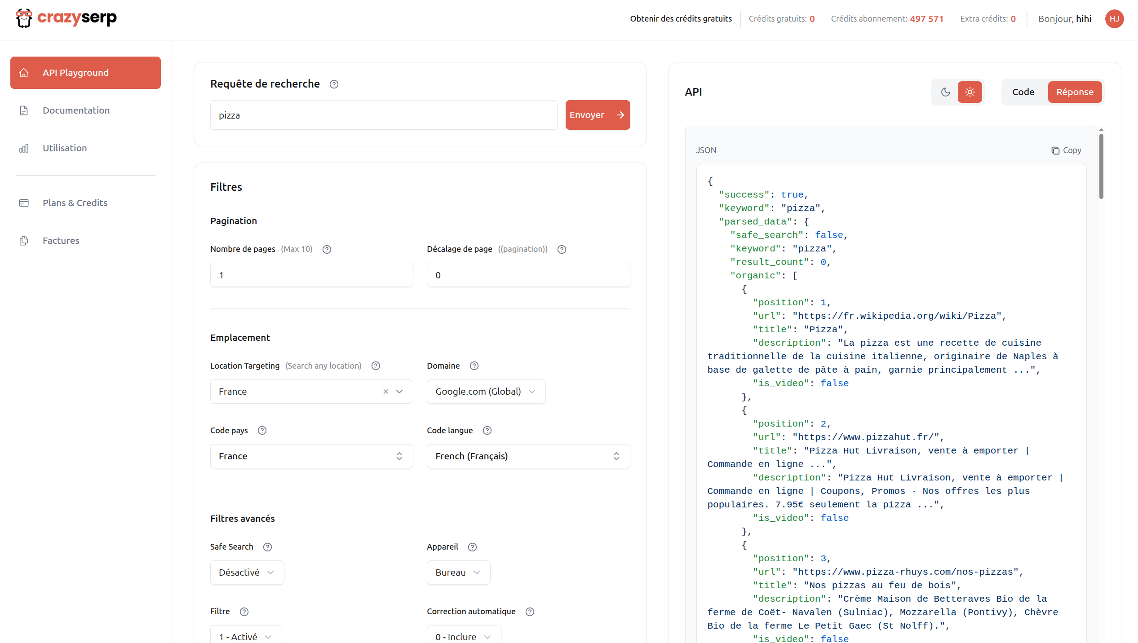1138x643 pixels.
Task: Go to Plans & Credits page
Action: (75, 203)
